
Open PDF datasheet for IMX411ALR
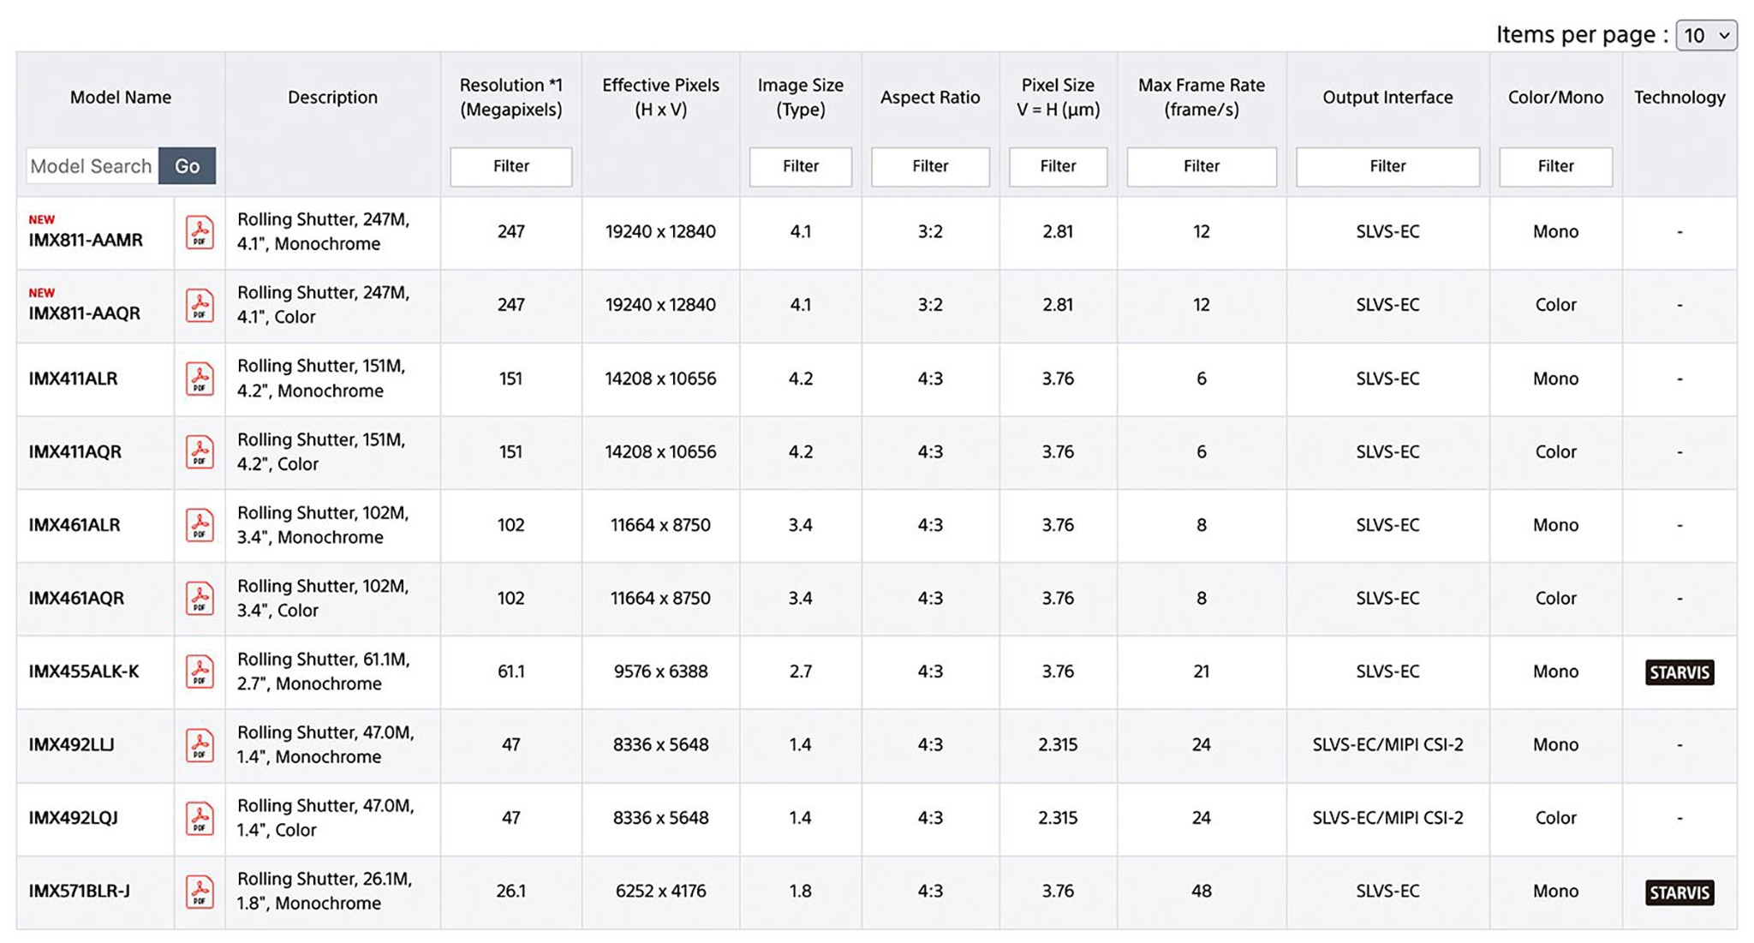tap(200, 379)
